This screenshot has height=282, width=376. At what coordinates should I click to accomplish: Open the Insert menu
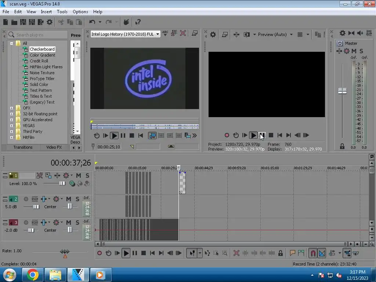pos(46,11)
